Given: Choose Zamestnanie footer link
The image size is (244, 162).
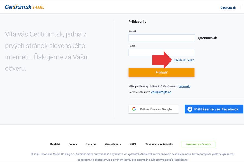Looking at the screenshot, I should [113, 144].
